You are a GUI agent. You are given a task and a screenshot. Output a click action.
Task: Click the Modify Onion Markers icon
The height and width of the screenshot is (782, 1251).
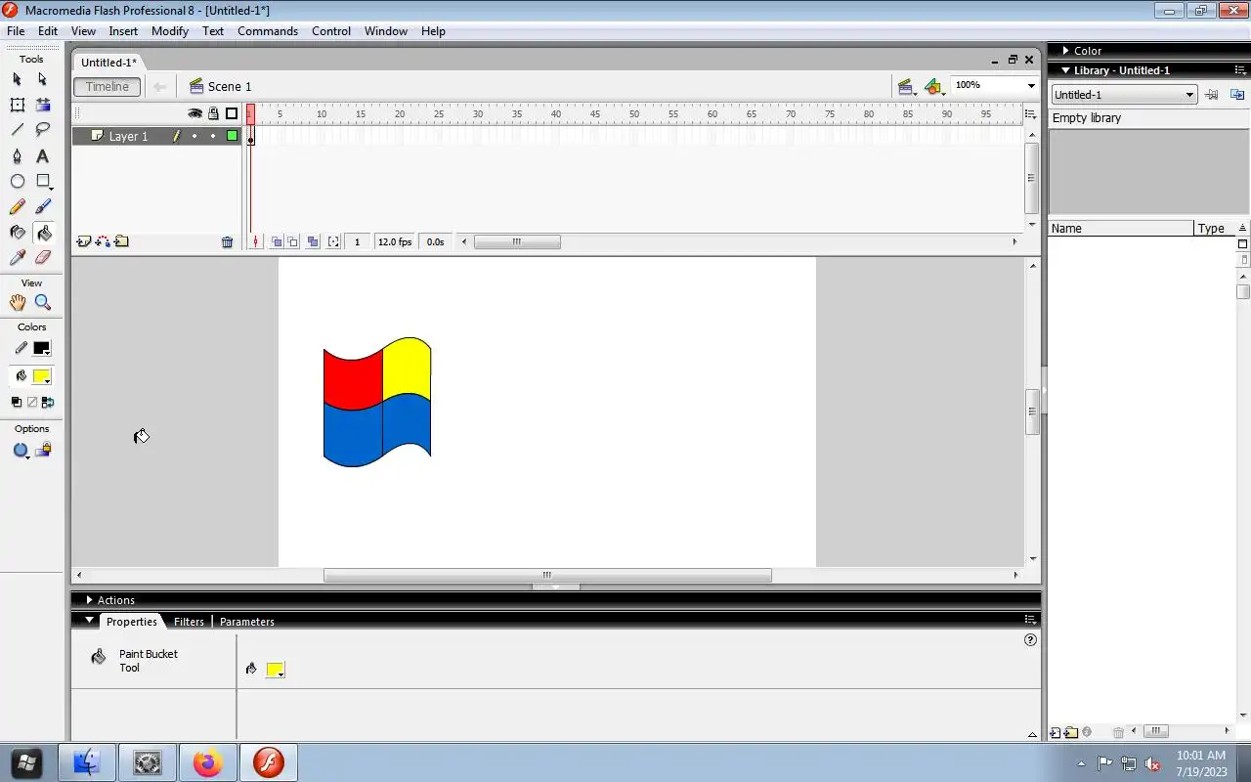coord(333,241)
